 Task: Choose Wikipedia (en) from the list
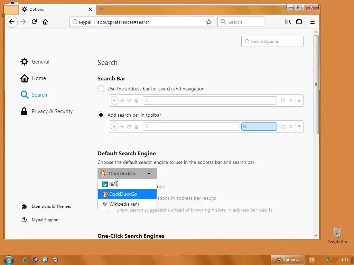127,204
